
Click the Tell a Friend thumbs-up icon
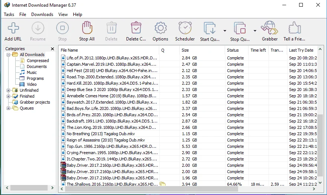coord(295,28)
